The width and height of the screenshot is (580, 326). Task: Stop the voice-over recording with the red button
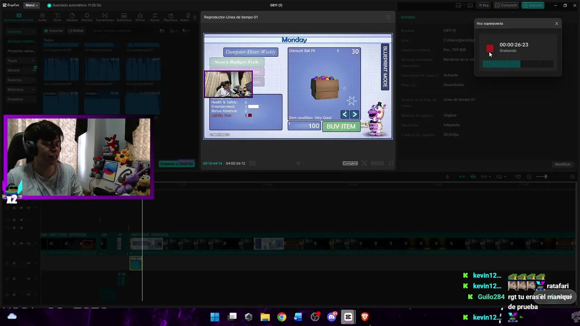click(490, 48)
